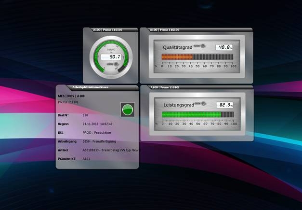Viewport: 302px width, 210px height.
Task: Click the logo next to Leistungsgrad label
Action: [203, 103]
